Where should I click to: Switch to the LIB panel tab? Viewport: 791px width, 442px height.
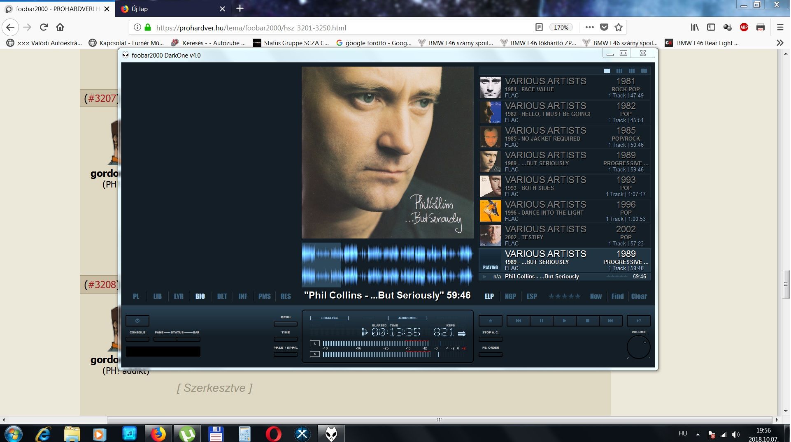[157, 296]
